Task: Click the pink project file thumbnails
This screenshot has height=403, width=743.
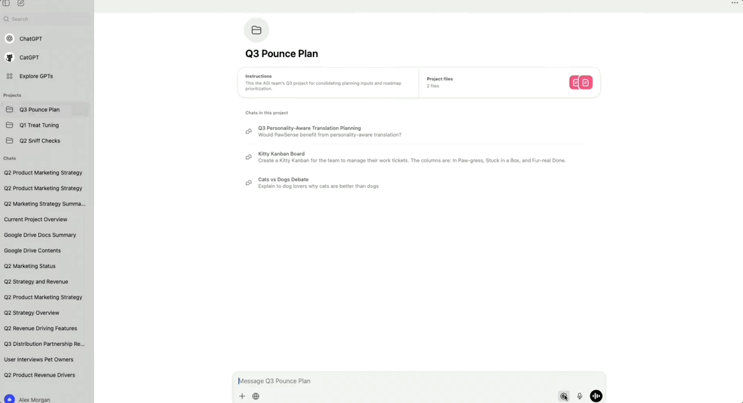Action: [581, 83]
